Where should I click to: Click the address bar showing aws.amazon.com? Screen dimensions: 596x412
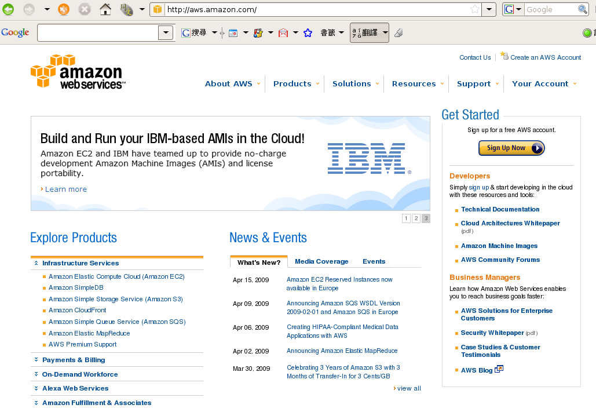pos(316,9)
